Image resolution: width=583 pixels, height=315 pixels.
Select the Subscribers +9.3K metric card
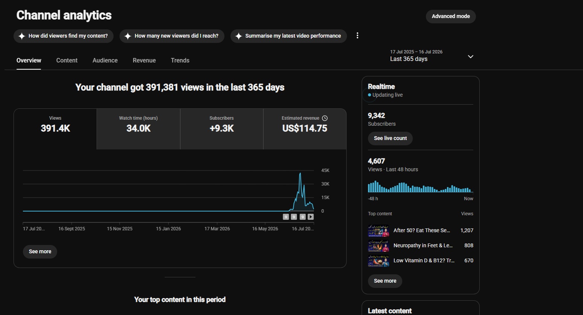click(x=222, y=129)
